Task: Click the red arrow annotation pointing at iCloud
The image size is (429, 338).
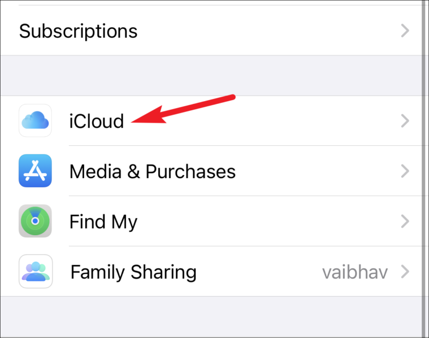Action: [x=183, y=109]
